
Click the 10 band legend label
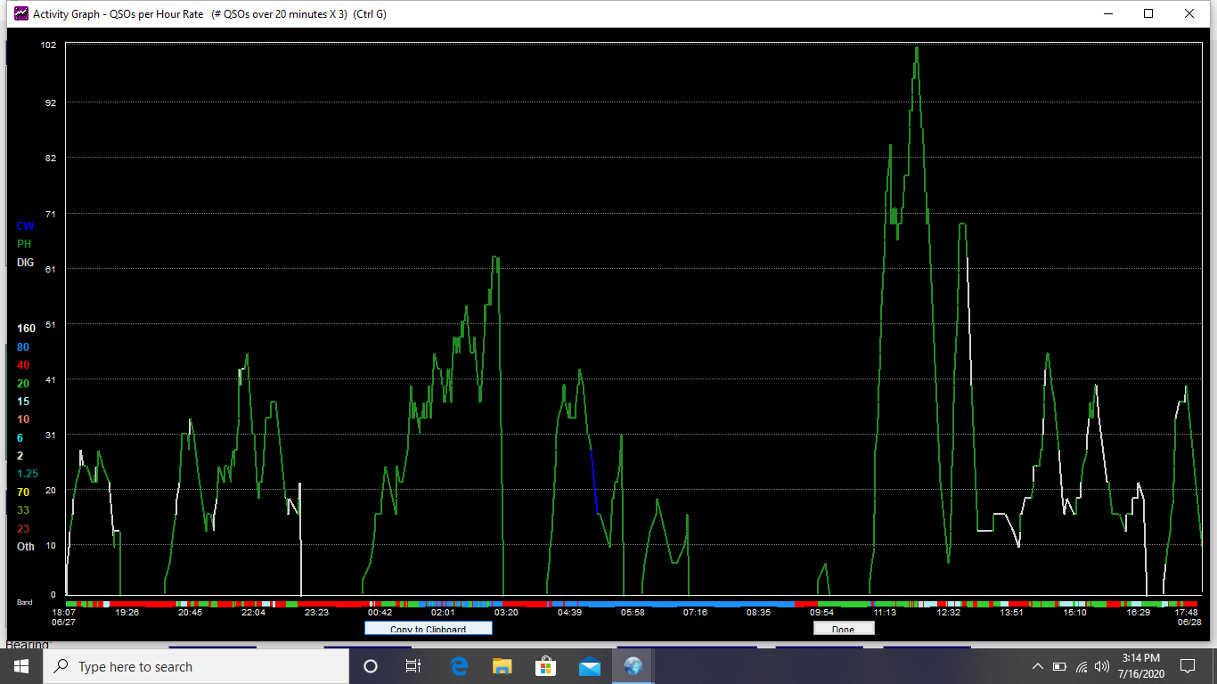click(x=23, y=419)
